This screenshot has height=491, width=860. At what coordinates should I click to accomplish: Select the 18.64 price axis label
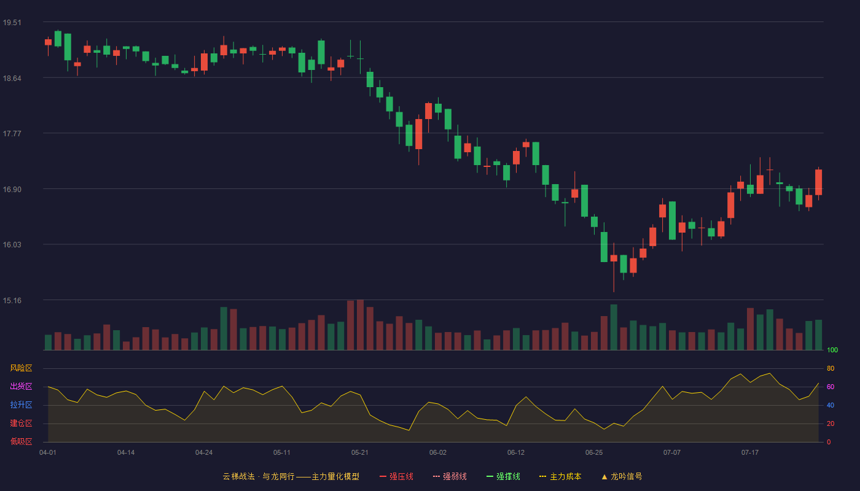click(x=12, y=78)
